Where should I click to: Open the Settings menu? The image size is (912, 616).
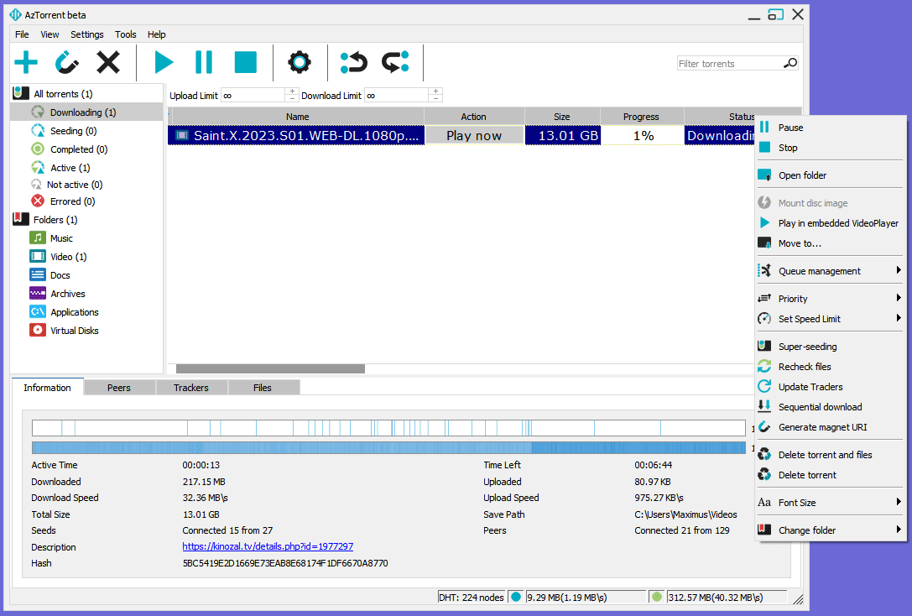pyautogui.click(x=87, y=34)
